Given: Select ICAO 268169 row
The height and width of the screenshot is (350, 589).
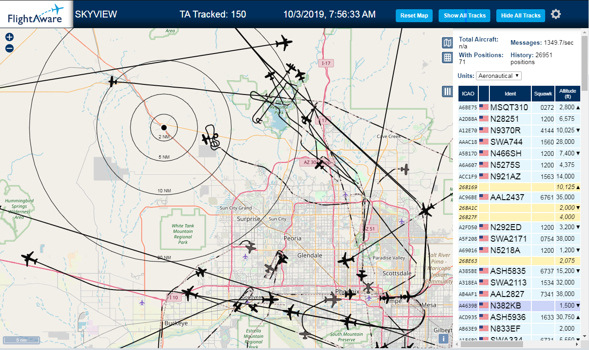Looking at the screenshot, I should (519, 187).
